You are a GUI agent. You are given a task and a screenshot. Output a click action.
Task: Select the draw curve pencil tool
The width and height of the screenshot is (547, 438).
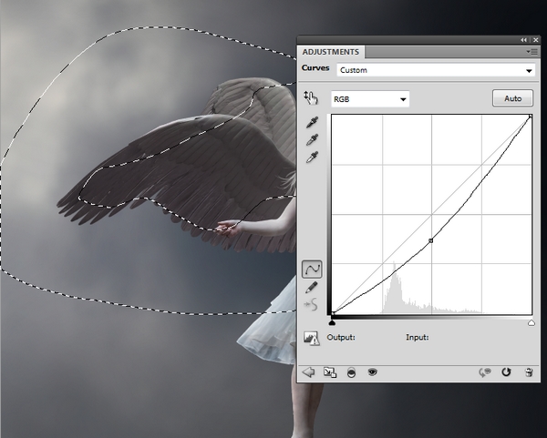(312, 287)
